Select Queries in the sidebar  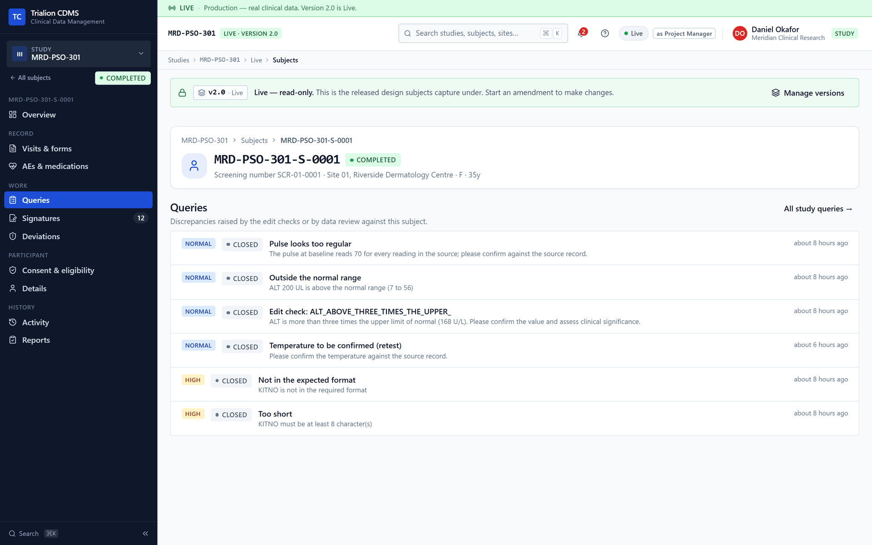click(x=79, y=200)
